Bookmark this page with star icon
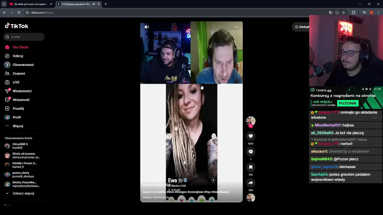The image size is (383, 215). pyautogui.click(x=344, y=13)
